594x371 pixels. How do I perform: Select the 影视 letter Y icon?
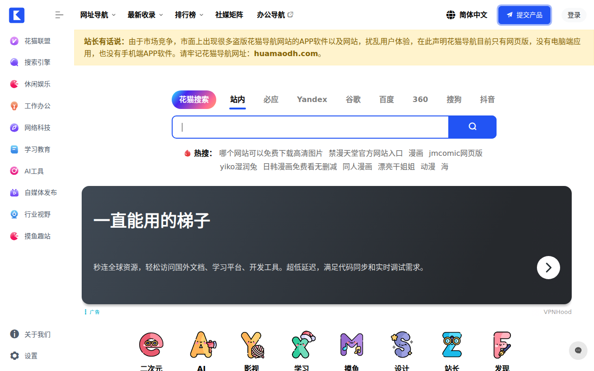point(252,345)
